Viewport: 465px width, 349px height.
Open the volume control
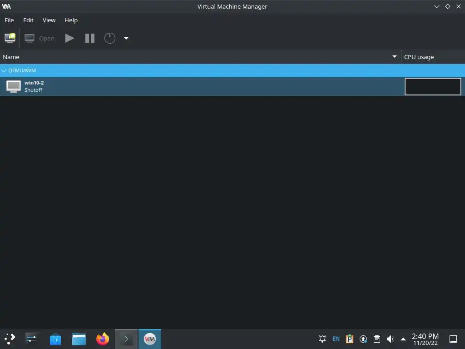390,339
